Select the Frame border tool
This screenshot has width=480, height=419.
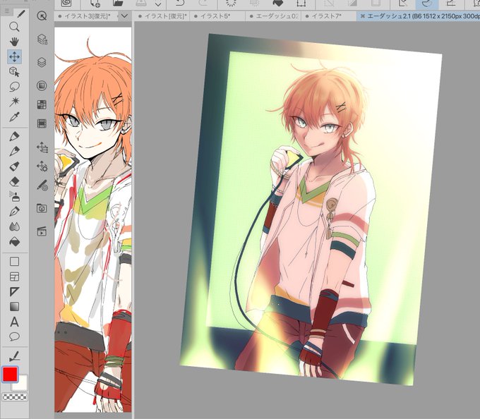pyautogui.click(x=14, y=277)
